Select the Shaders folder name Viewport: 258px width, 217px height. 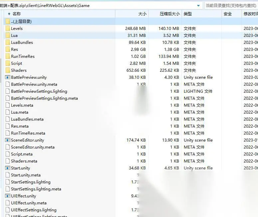(19, 70)
